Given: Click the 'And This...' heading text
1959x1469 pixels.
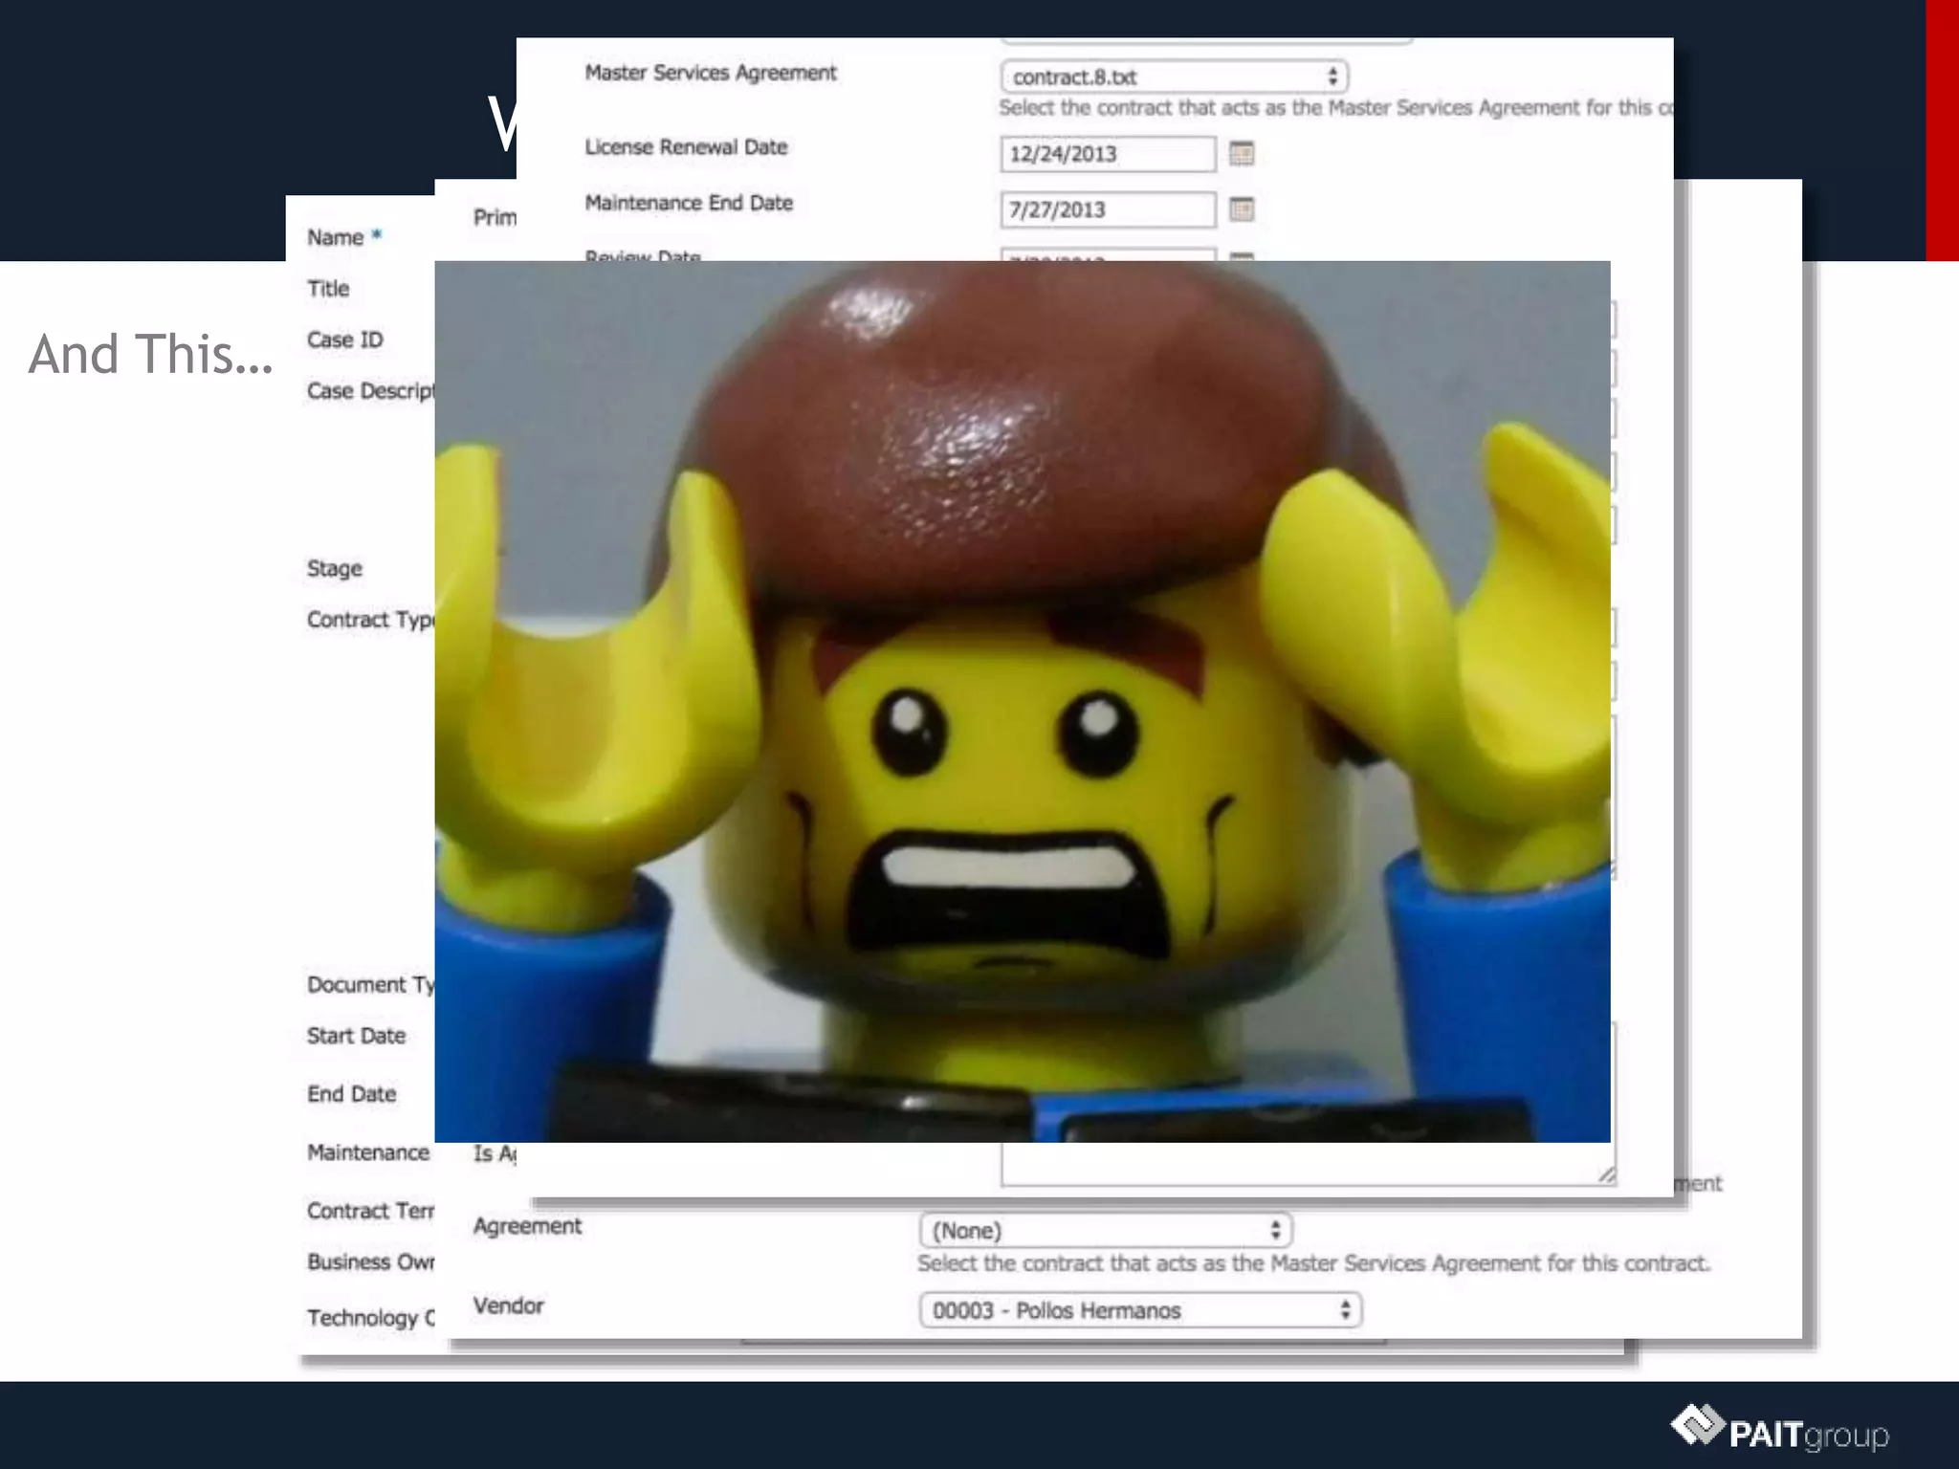Looking at the screenshot, I should [x=151, y=355].
